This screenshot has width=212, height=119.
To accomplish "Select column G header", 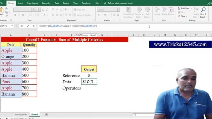I will pyautogui.click(x=102, y=35).
